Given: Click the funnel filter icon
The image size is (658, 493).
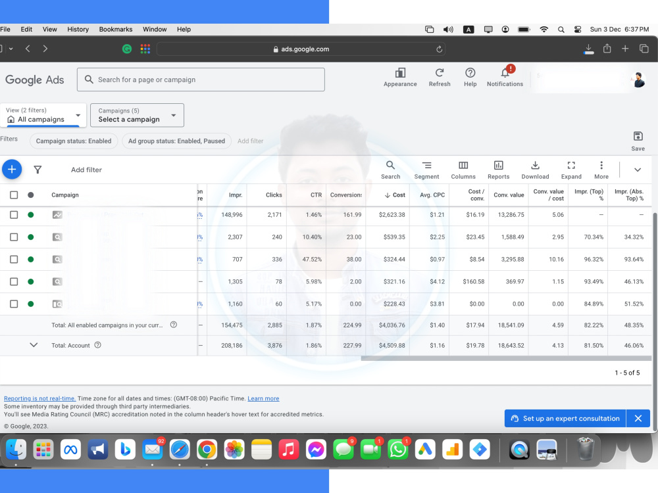Looking at the screenshot, I should pos(38,170).
